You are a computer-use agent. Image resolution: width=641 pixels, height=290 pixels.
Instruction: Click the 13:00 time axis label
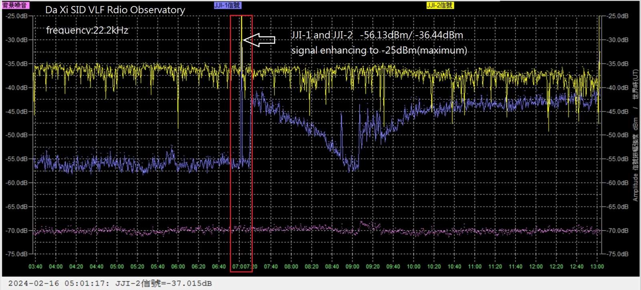(597, 266)
